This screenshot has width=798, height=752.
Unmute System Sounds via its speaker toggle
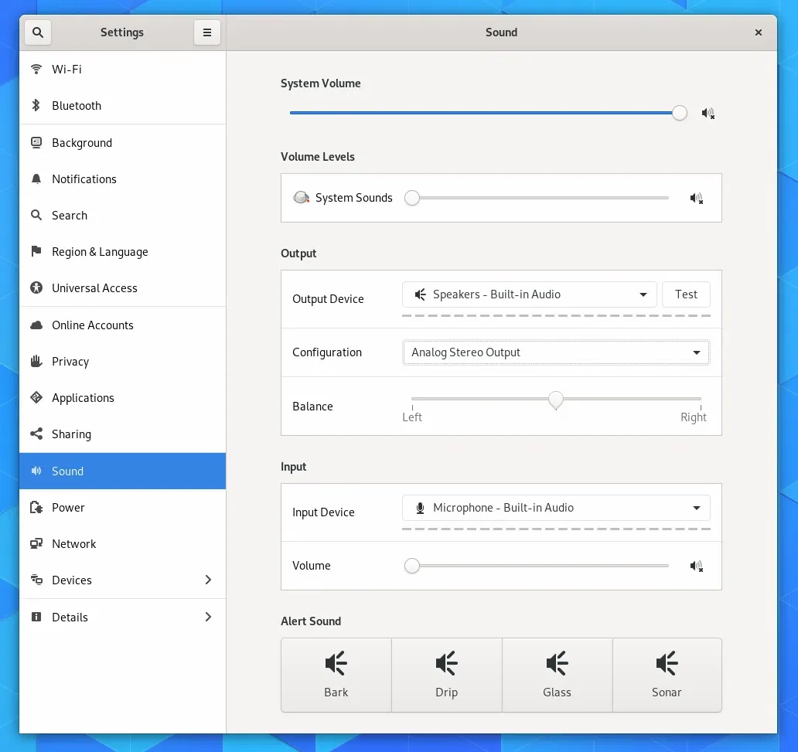696,198
